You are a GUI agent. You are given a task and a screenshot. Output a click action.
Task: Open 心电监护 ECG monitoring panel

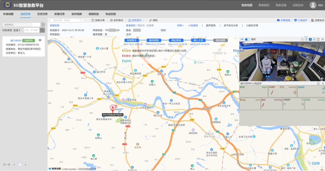click(x=301, y=20)
